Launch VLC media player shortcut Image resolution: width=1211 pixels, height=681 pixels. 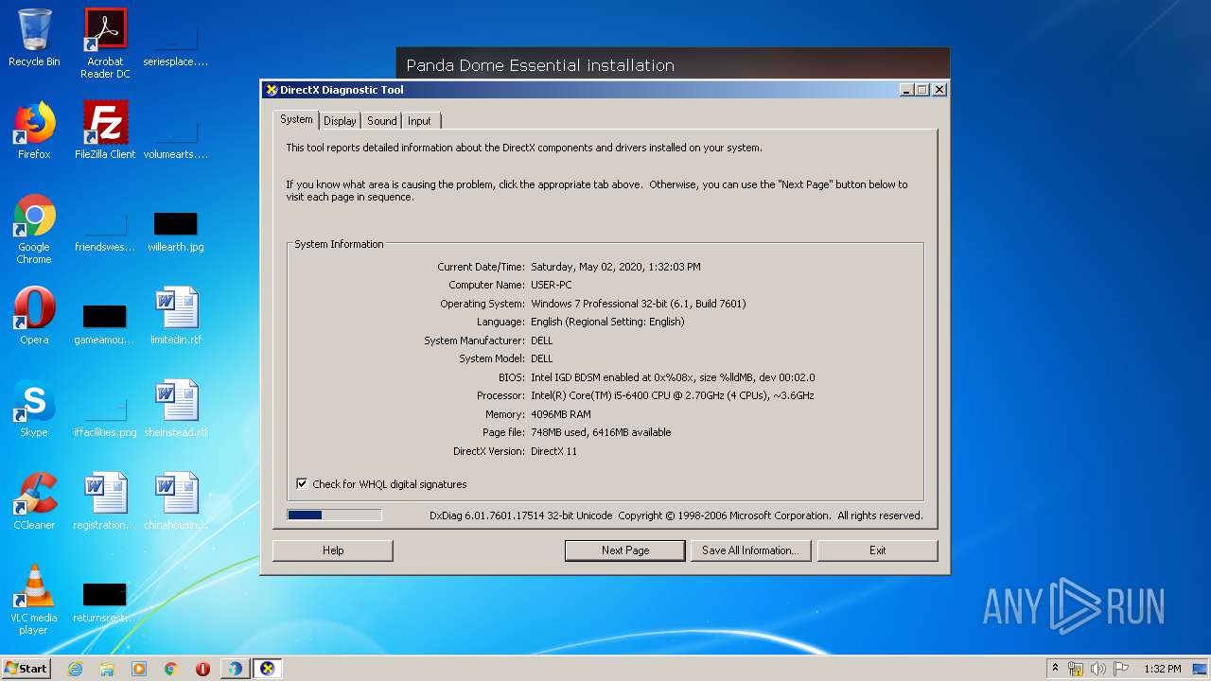34,600
